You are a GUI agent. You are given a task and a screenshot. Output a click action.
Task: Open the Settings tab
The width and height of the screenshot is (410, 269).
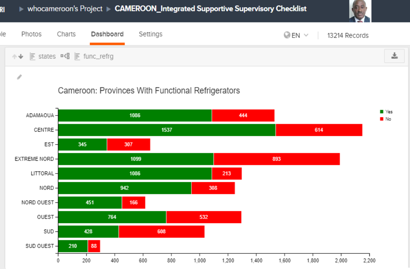coord(151,34)
